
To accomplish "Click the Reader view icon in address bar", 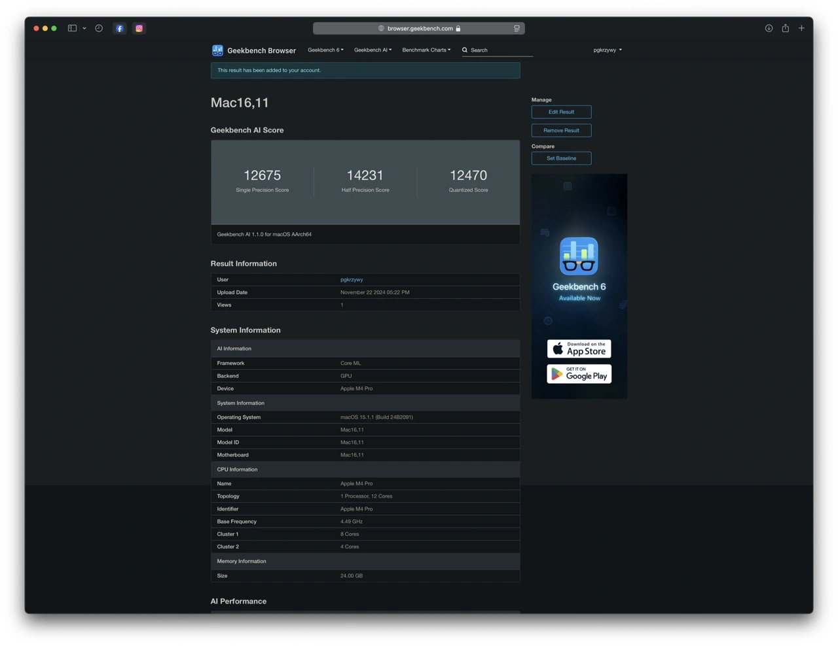I will (517, 28).
